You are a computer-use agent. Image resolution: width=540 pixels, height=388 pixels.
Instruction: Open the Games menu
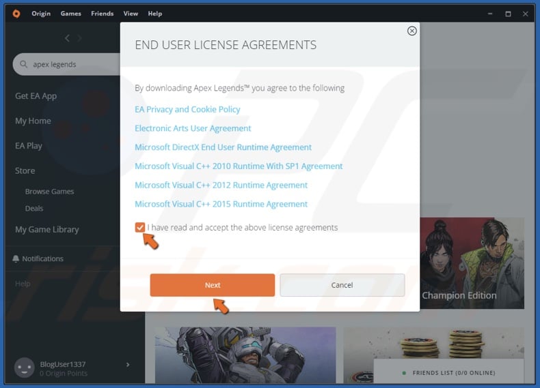click(x=71, y=14)
